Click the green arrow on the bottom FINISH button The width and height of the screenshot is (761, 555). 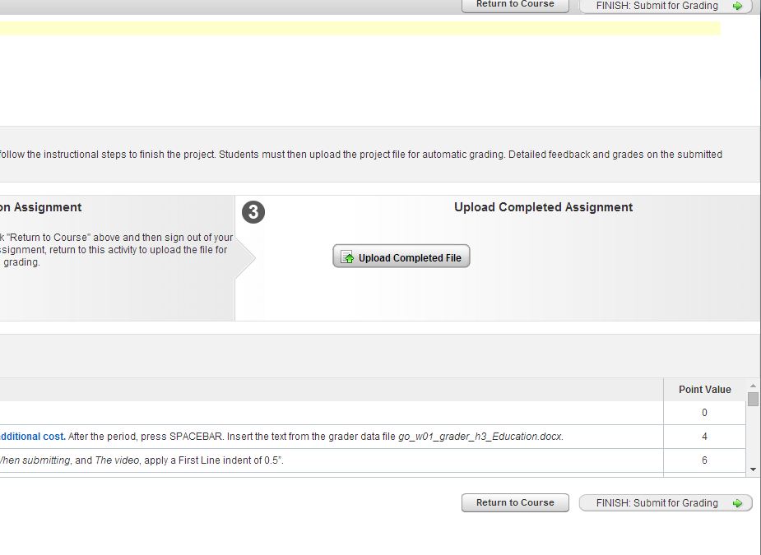(x=737, y=503)
